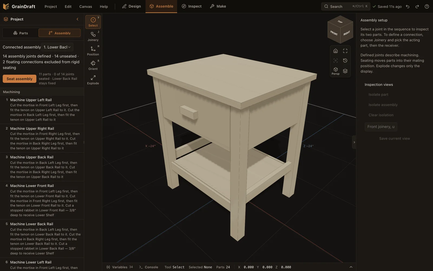
Task: Click the GrainDraft logo icon
Action: pos(6,7)
